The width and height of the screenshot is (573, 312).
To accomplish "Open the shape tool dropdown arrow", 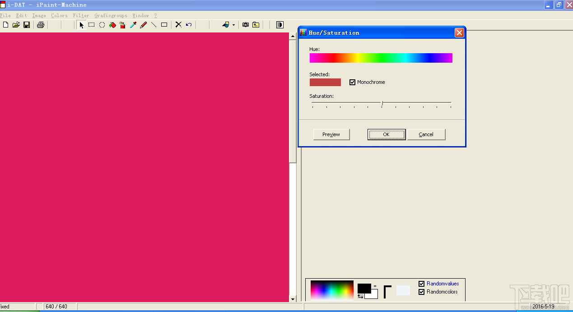I will click(x=233, y=25).
